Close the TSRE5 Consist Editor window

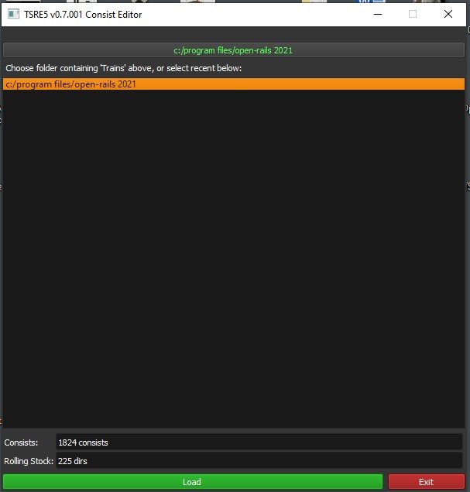click(448, 14)
